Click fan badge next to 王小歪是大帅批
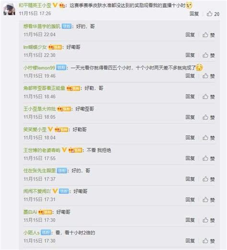This screenshot has width=227, height=250. pyautogui.click(x=64, y=109)
